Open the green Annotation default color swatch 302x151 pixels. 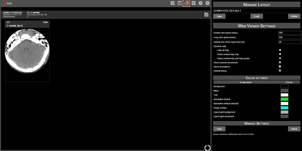pos(284,99)
